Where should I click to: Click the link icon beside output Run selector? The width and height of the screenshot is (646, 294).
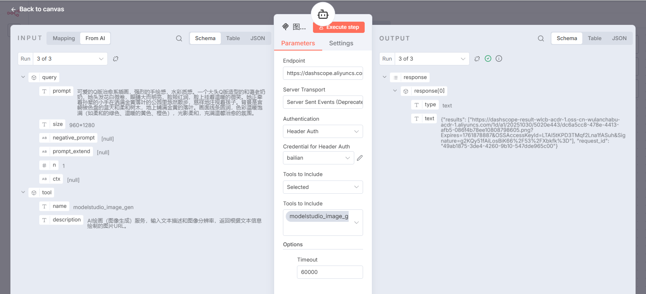[x=477, y=59]
